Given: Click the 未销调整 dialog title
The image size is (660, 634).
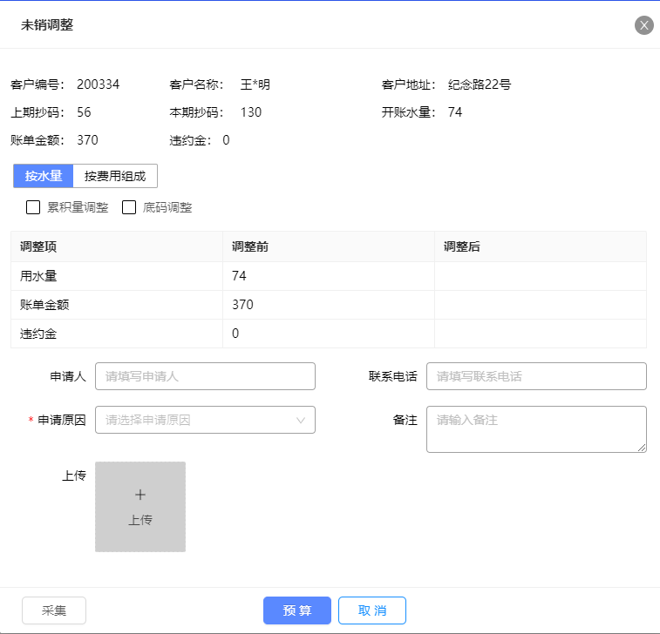Looking at the screenshot, I should (x=47, y=24).
